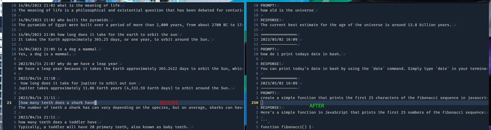Click the 'how many teeth does a toddler have' line
The image size is (491, 130).
(58, 122)
